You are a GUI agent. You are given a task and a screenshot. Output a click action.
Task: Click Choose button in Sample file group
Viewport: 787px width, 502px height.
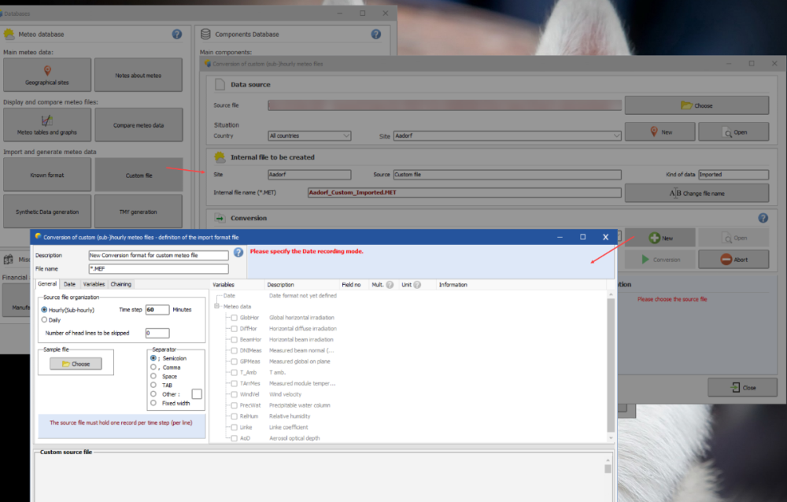coord(76,364)
